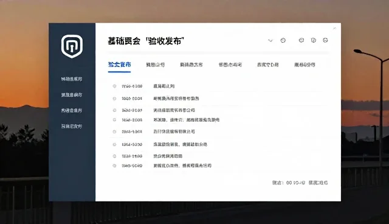Image resolution: width=389 pixels, height=224 pixels.
Task: Click the description text of the last list row
Action: click(182, 166)
